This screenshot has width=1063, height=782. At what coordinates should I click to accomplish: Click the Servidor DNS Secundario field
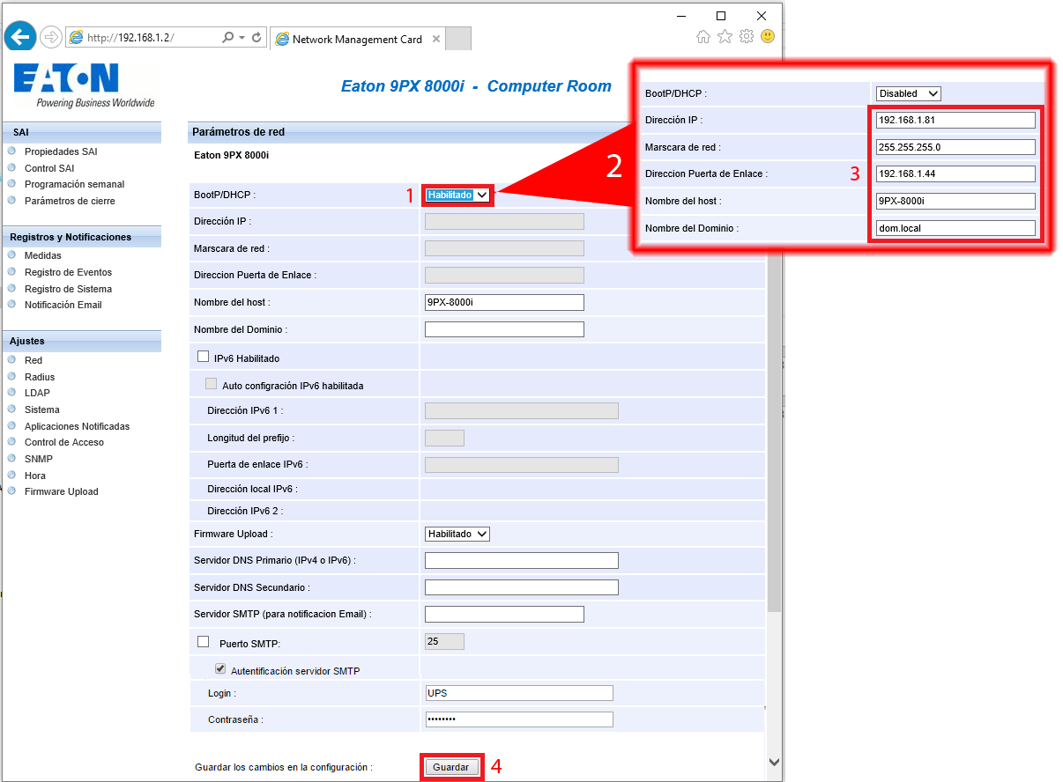coord(522,587)
